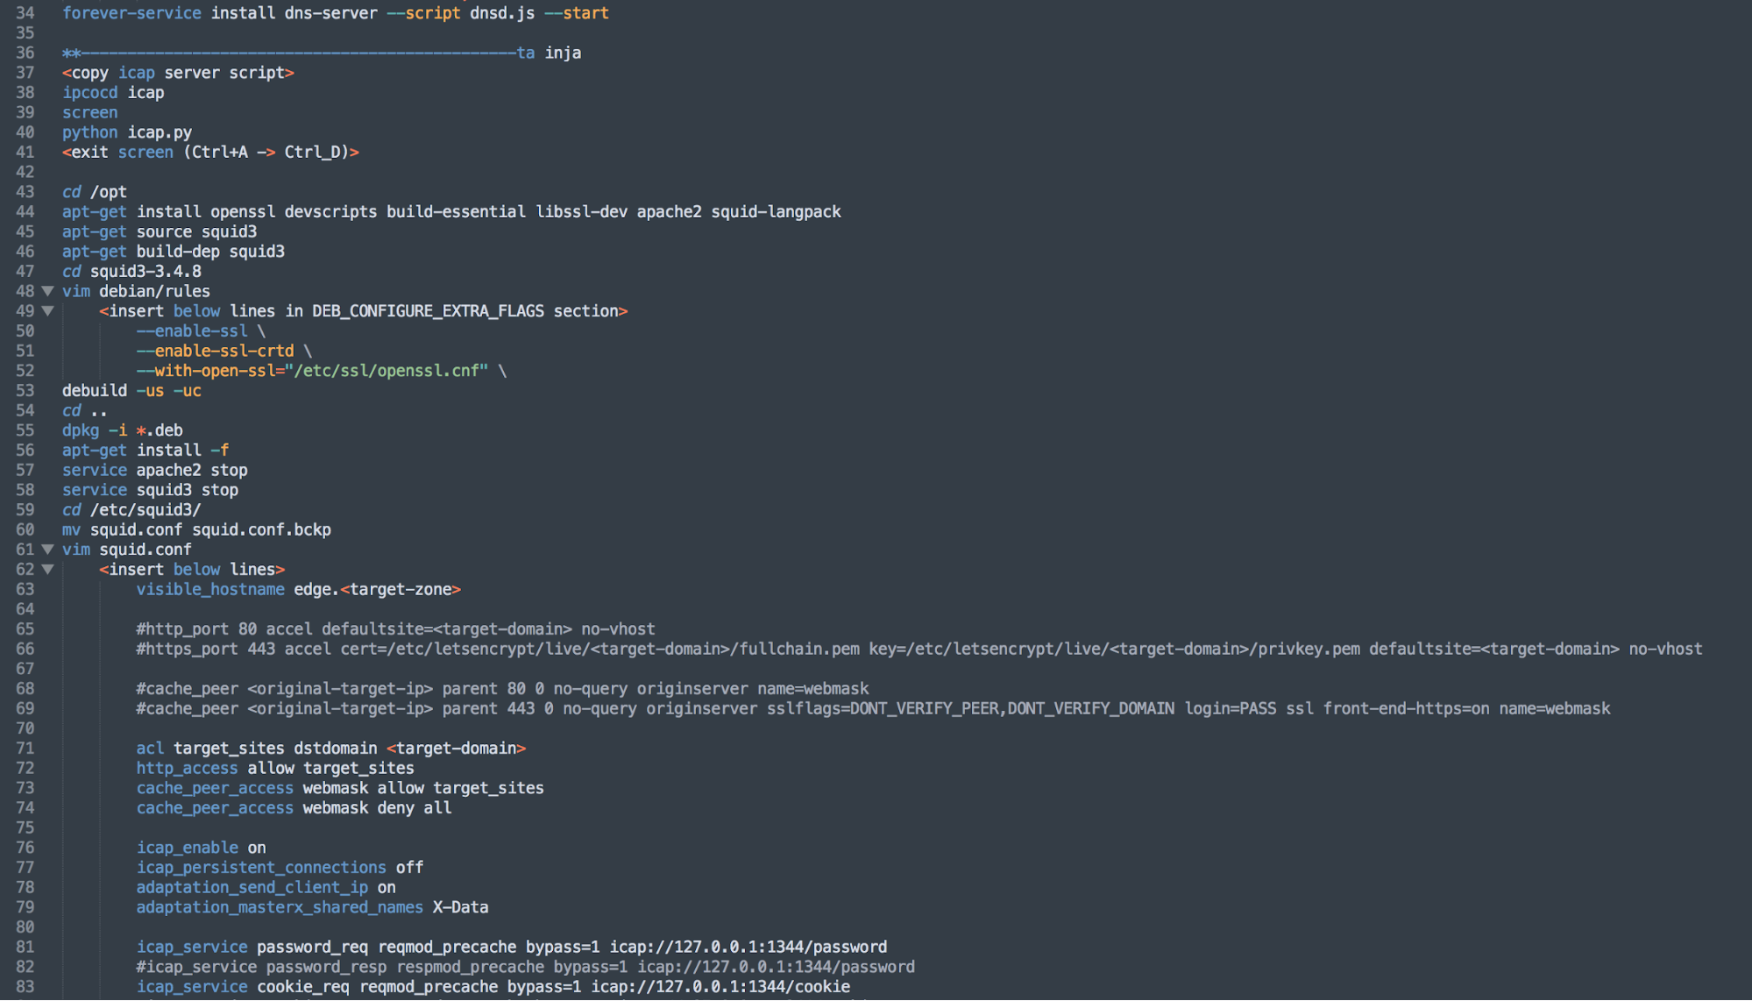Click 'icap_enable on' setting line
Screen dimensions: 1752x1001
coord(201,848)
